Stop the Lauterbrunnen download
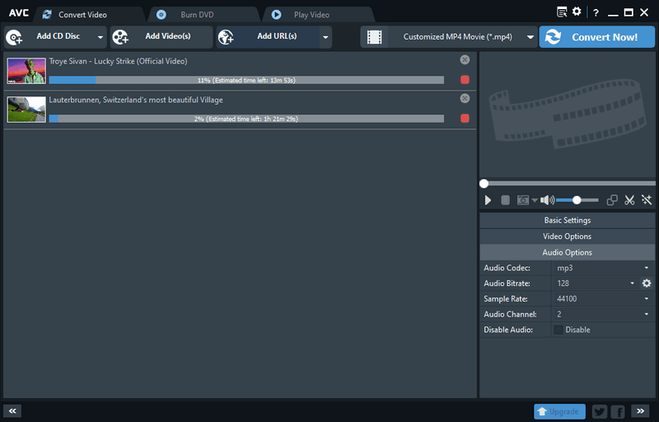 pyautogui.click(x=465, y=118)
